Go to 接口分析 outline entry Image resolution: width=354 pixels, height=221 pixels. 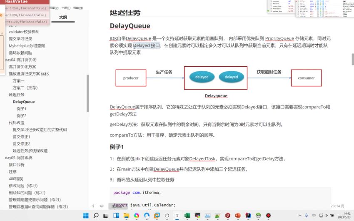coord(17,165)
